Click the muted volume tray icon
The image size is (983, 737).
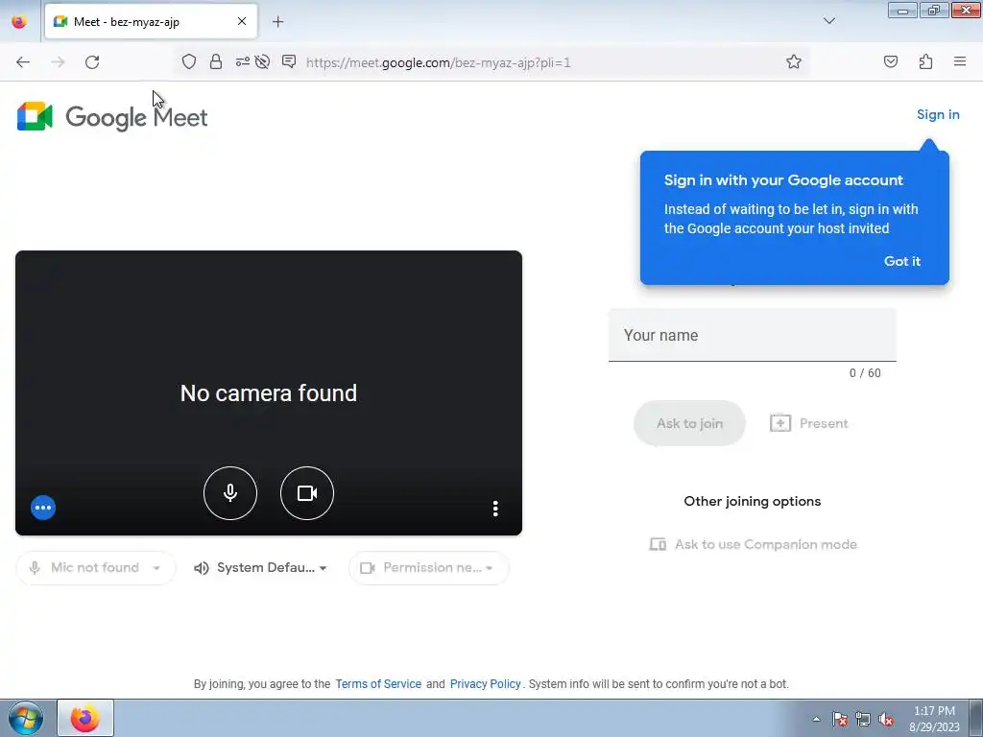tap(886, 719)
